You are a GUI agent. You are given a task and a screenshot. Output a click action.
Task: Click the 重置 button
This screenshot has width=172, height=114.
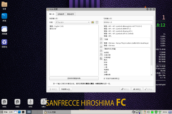pos(53,89)
